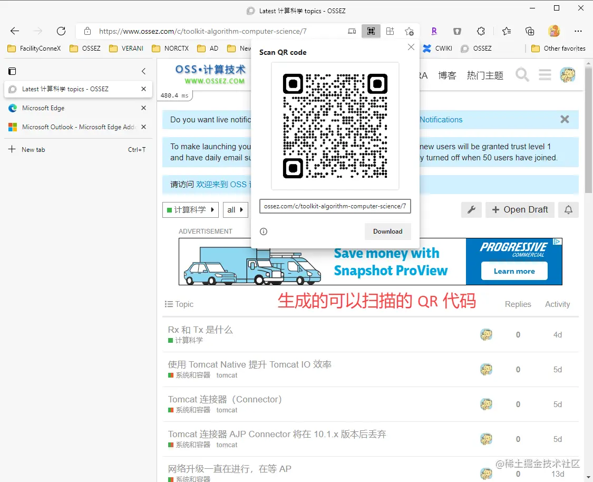Viewport: 593px width, 482px height.
Task: Open the 计算科学 category dropdown
Action: pos(190,209)
